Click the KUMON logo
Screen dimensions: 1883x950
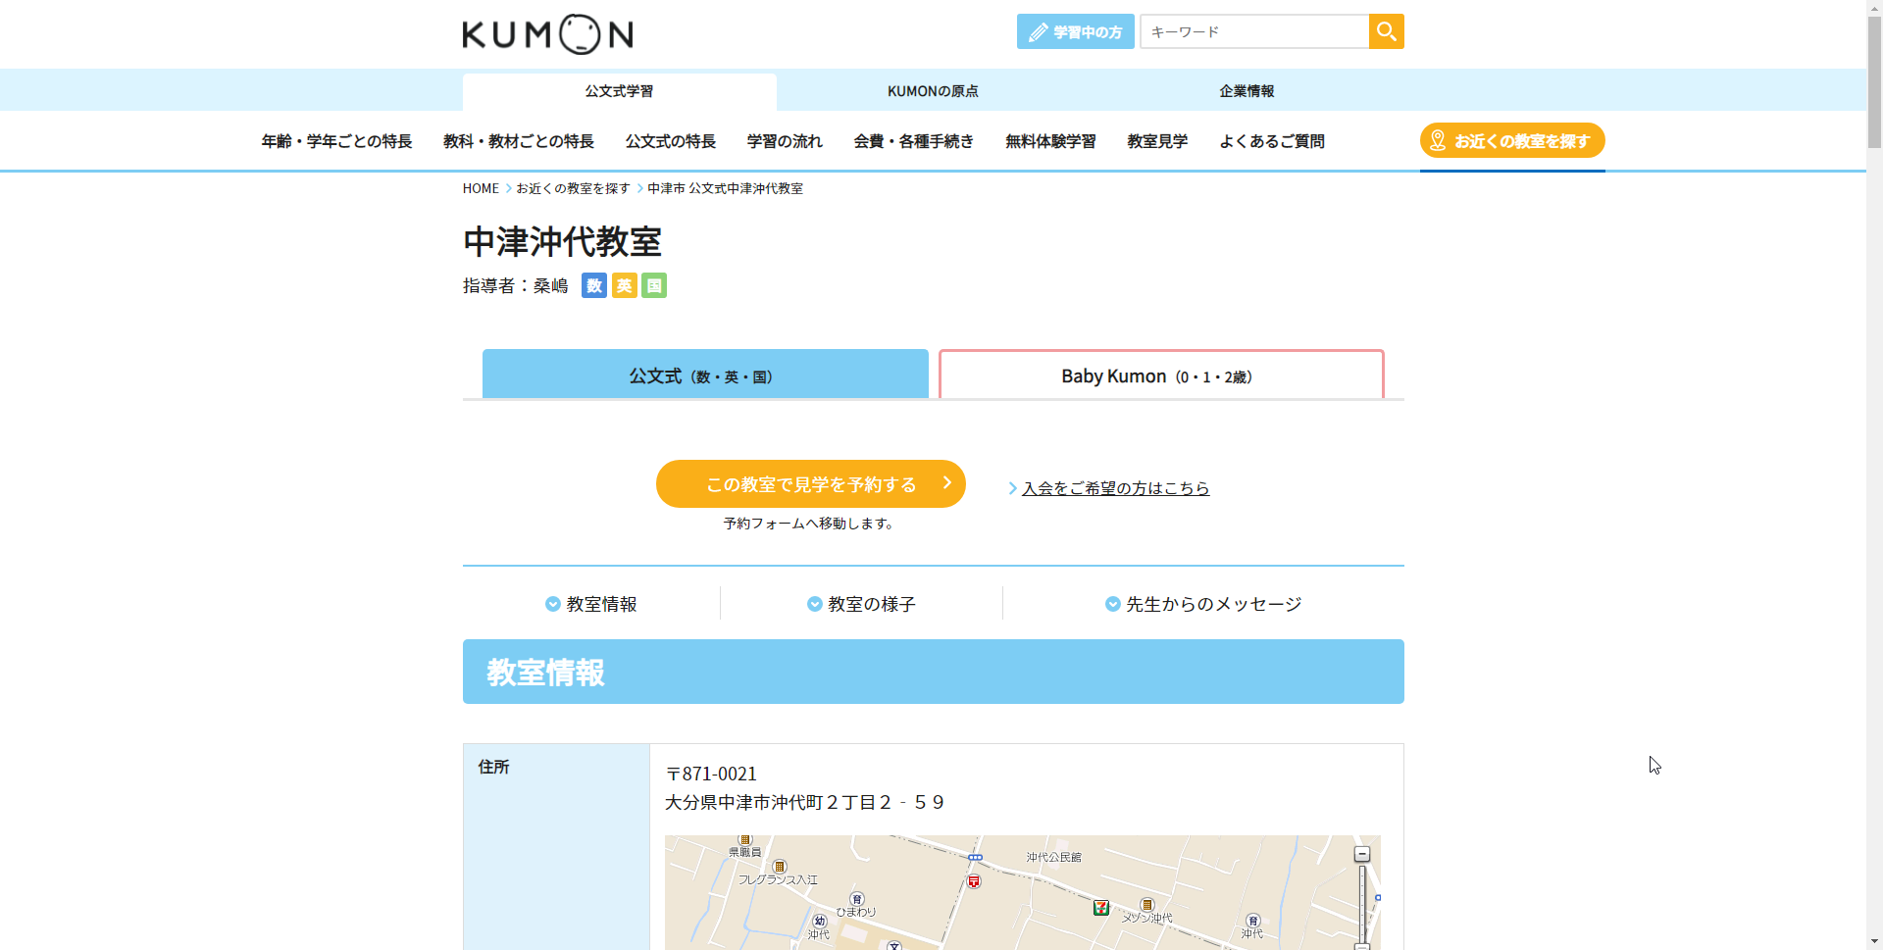coord(547,34)
